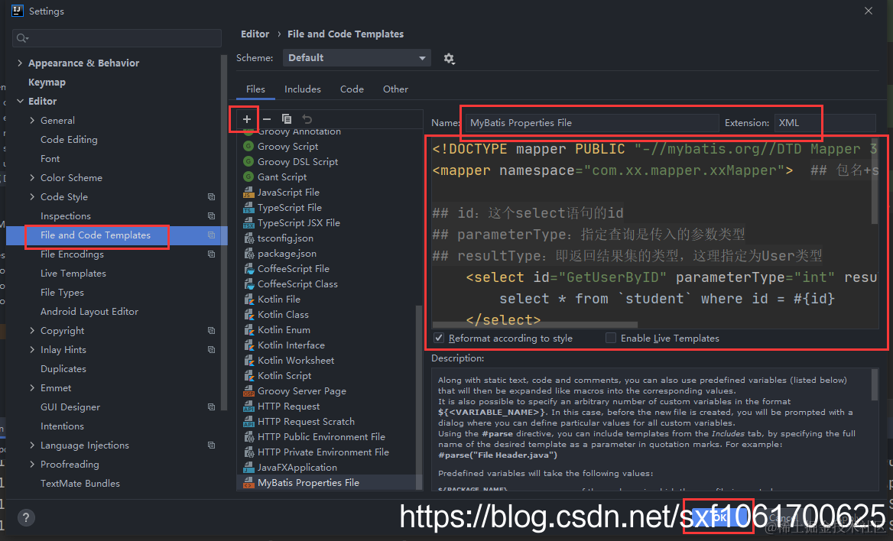The width and height of the screenshot is (893, 541).
Task: Click the Kotlin File icon
Action: [248, 300]
